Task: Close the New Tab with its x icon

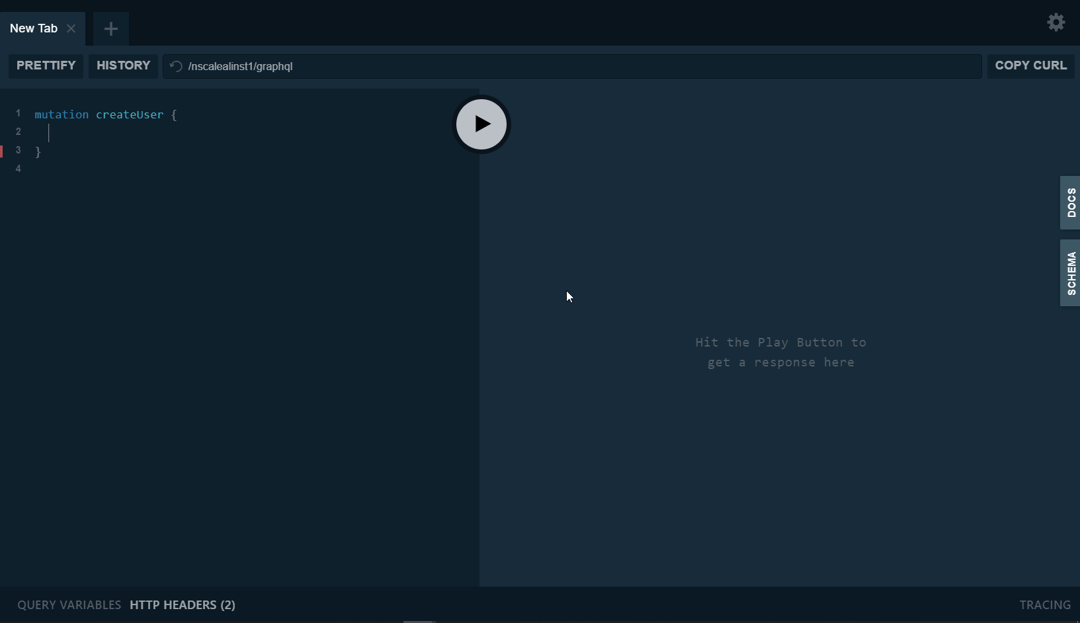Action: pyautogui.click(x=72, y=28)
